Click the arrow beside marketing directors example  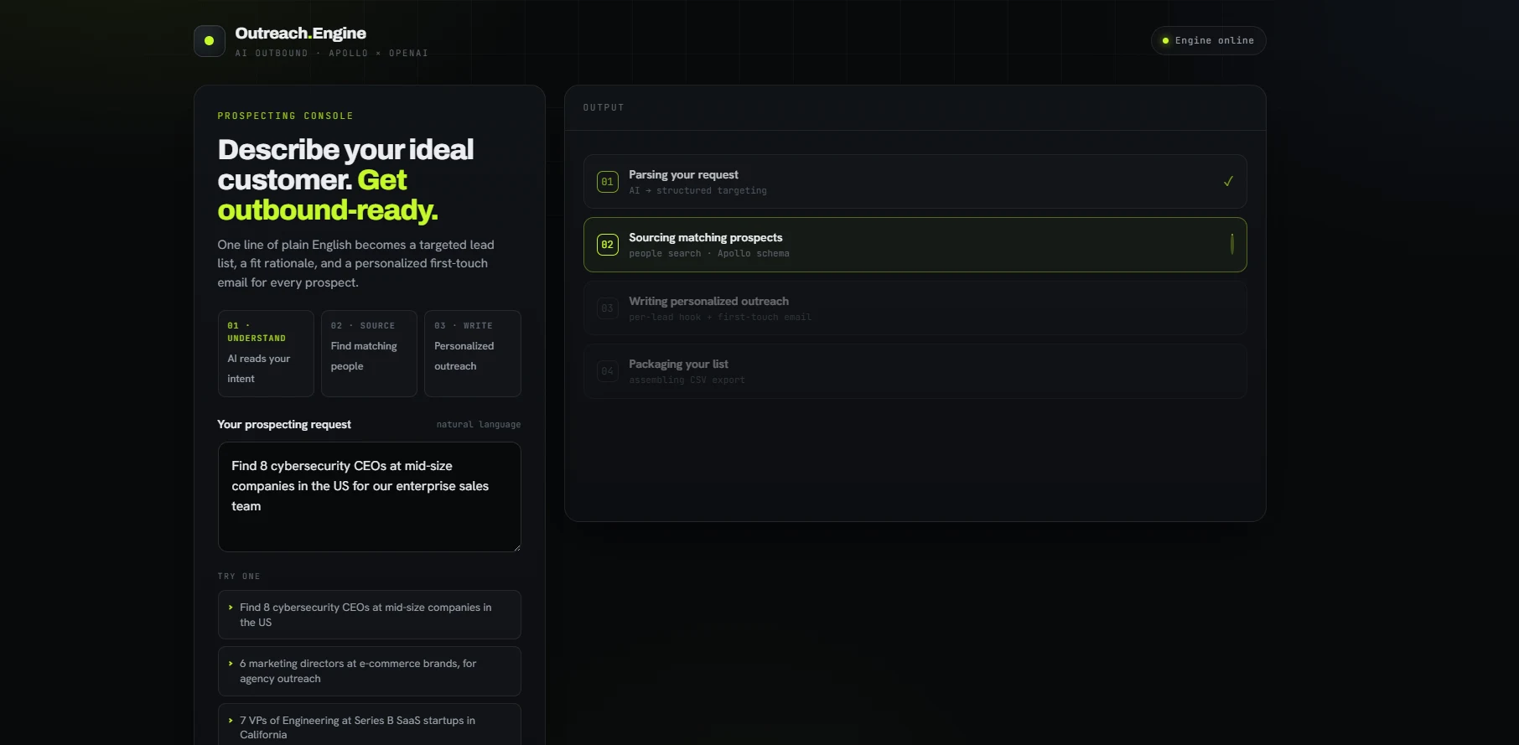(231, 664)
